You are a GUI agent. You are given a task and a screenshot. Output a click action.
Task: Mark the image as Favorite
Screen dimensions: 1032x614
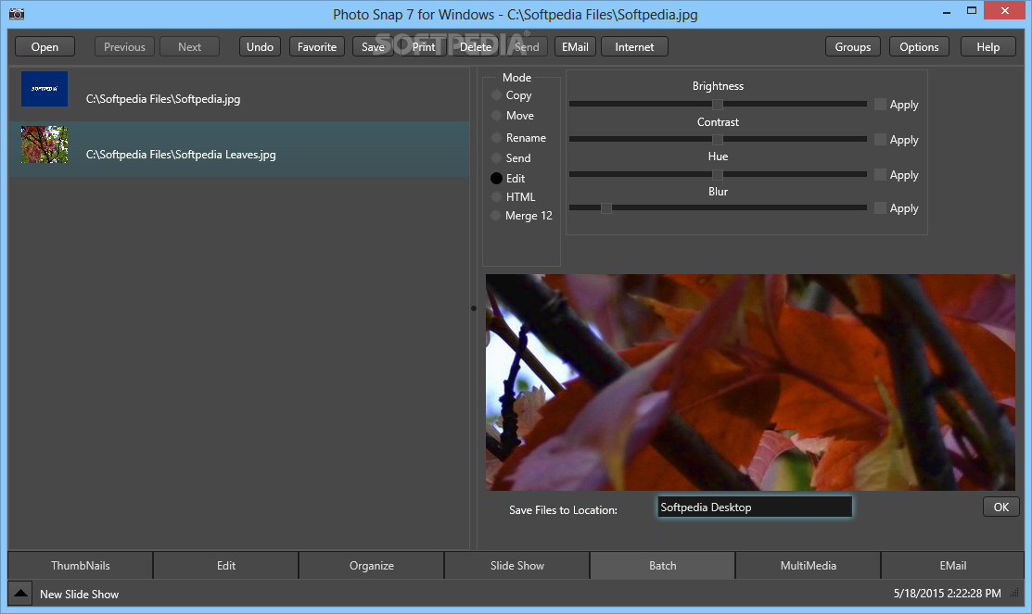coord(316,46)
